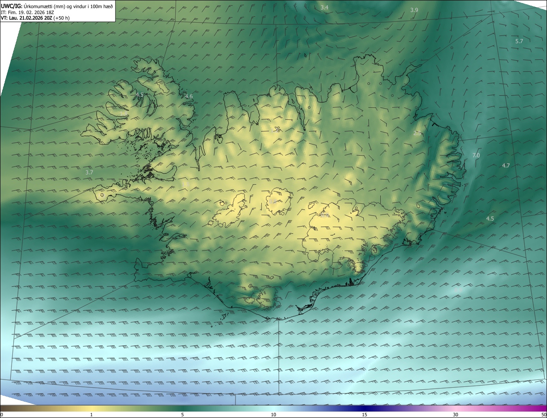This screenshot has height=418, width=547.
Task: Click the 4.6 precipitation value
Action: (189, 97)
